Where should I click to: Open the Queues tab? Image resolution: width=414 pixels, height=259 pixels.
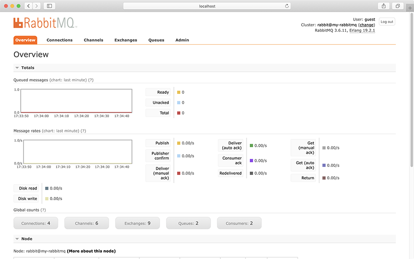click(x=156, y=40)
